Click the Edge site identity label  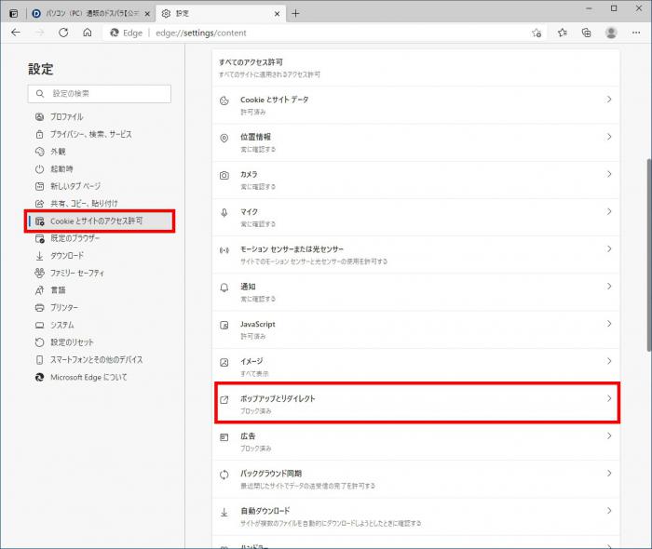(127, 33)
